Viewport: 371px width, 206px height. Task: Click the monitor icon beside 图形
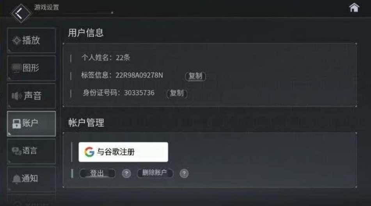pyautogui.click(x=16, y=68)
